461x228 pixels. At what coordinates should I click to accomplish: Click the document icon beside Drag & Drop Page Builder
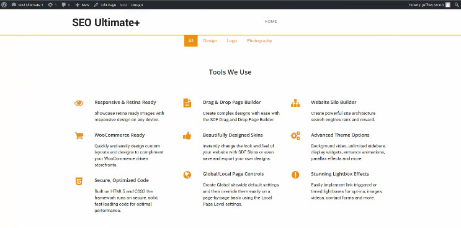pyautogui.click(x=187, y=103)
